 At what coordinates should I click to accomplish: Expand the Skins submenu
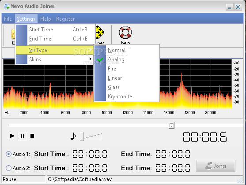pos(55,59)
